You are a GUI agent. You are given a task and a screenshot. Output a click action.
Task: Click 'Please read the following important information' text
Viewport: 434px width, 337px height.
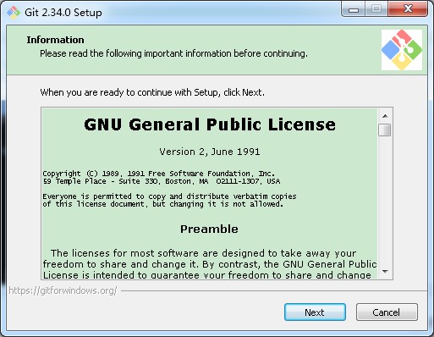(173, 53)
